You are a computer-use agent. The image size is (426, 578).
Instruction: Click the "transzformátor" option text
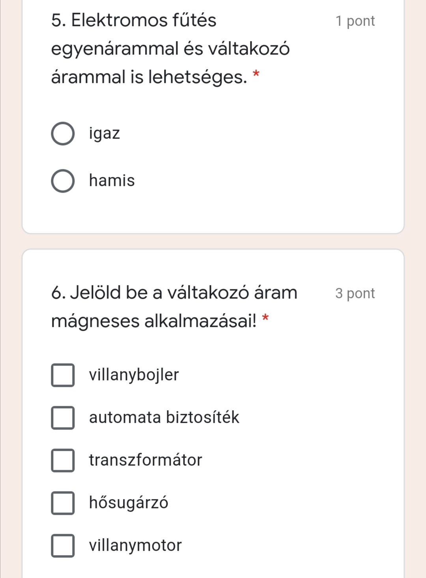146,460
